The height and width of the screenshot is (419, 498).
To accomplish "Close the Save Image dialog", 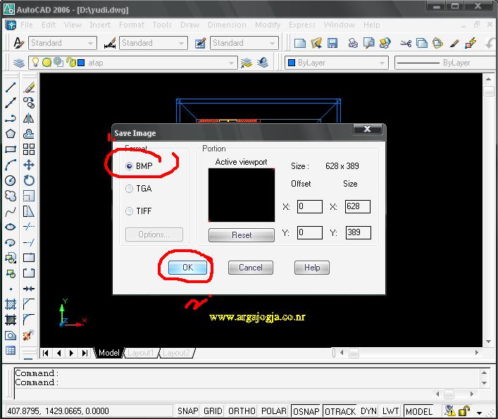I will pyautogui.click(x=368, y=129).
